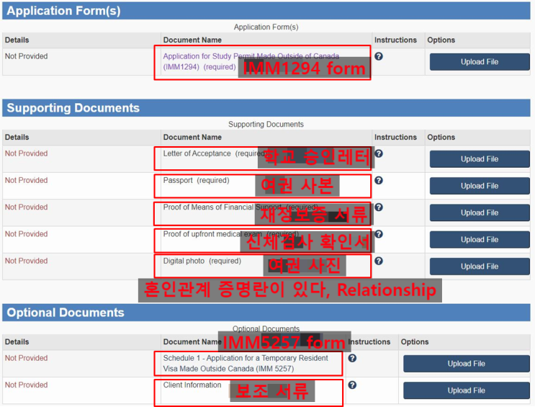Open help icon for Client Information
Viewport: 535px width, 407px height.
point(352,385)
